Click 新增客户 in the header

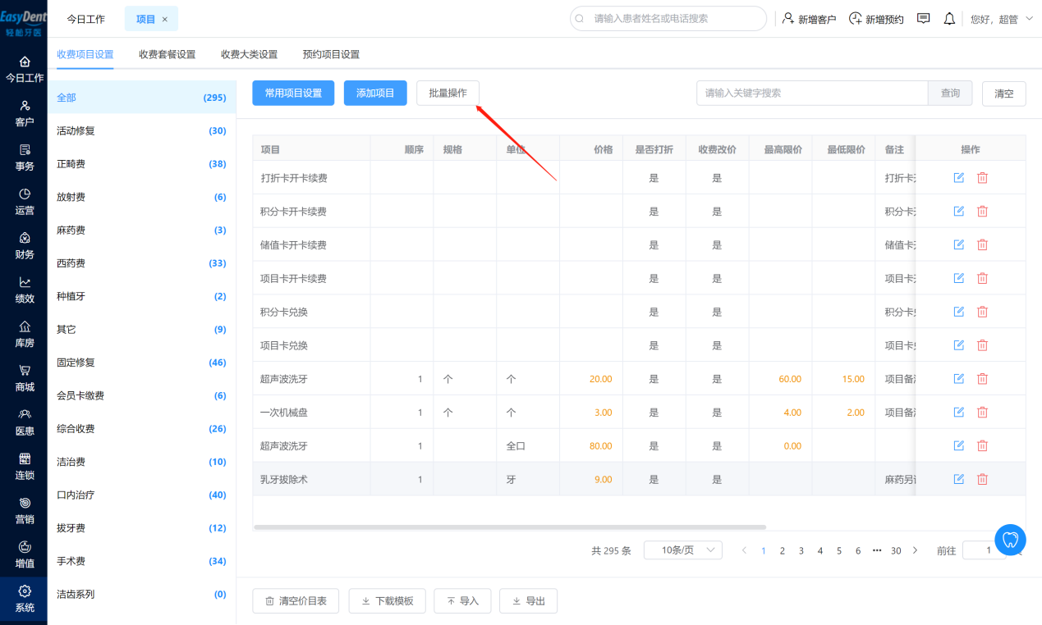810,19
